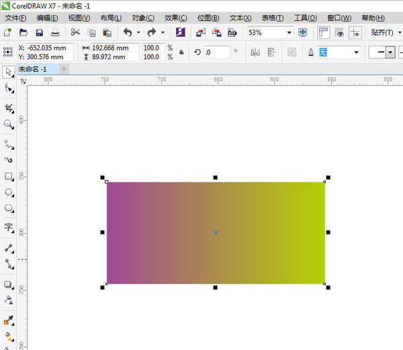Click the width field 192.668 mm
The height and width of the screenshot is (350, 403).
click(115, 48)
